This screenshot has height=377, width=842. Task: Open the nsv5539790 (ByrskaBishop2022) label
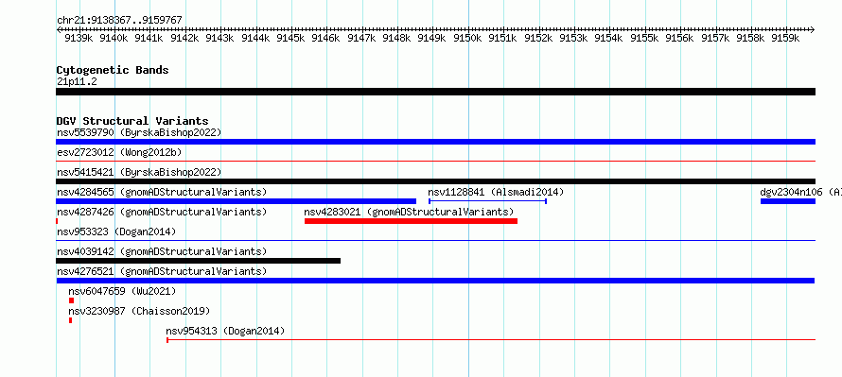click(139, 132)
